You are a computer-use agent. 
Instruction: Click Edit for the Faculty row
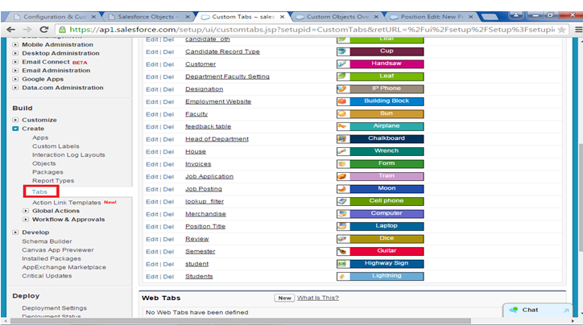152,114
